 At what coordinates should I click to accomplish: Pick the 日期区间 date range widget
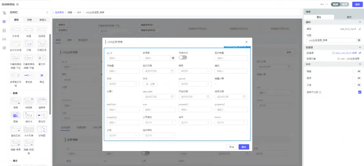pos(42,45)
